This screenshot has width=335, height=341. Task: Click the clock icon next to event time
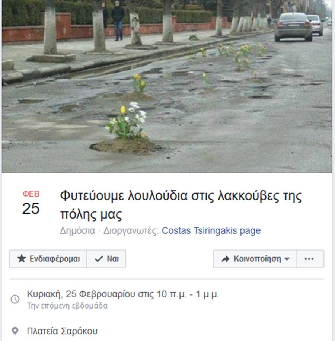click(x=15, y=299)
